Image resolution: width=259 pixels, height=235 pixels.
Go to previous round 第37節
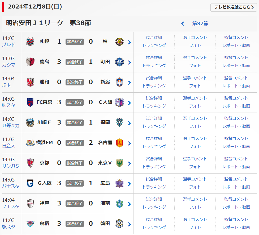196,23
